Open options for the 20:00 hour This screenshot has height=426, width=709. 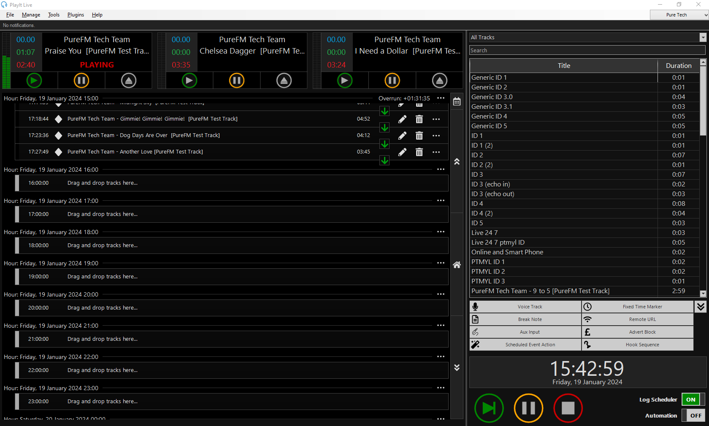441,294
